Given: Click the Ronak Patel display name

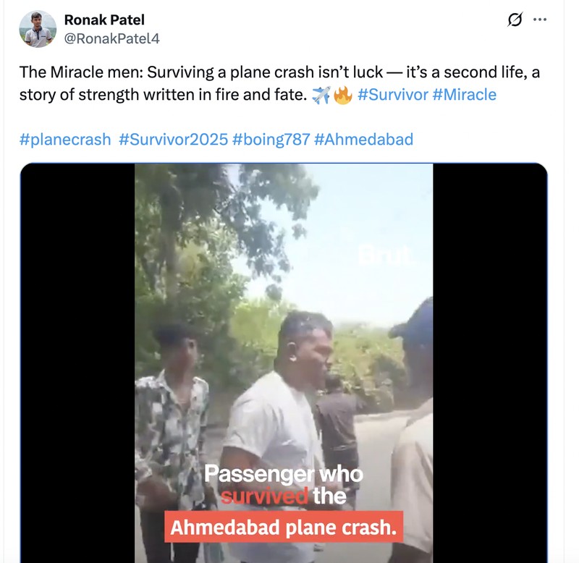Looking at the screenshot, I should (104, 20).
